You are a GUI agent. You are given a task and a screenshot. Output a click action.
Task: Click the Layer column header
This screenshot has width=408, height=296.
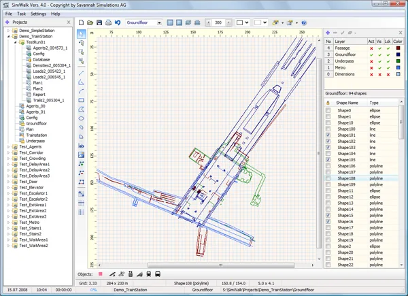point(350,42)
